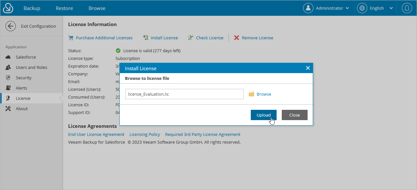Open the Alerts section
417x190 pixels.
21,88
